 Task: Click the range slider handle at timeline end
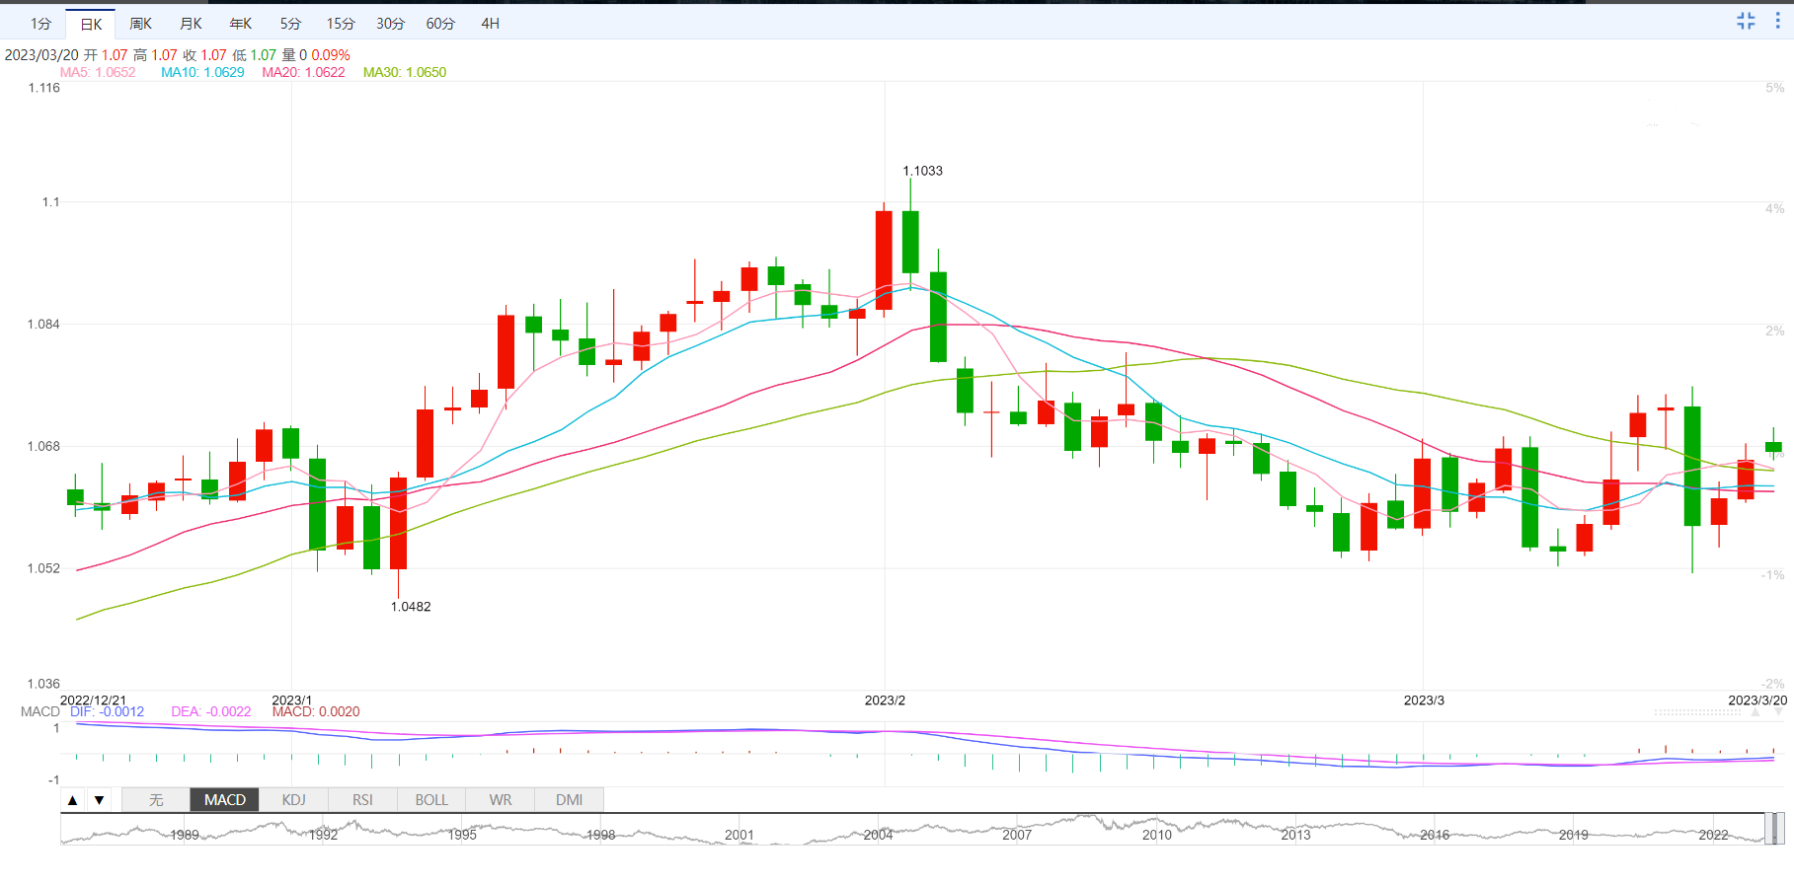coord(1774,829)
